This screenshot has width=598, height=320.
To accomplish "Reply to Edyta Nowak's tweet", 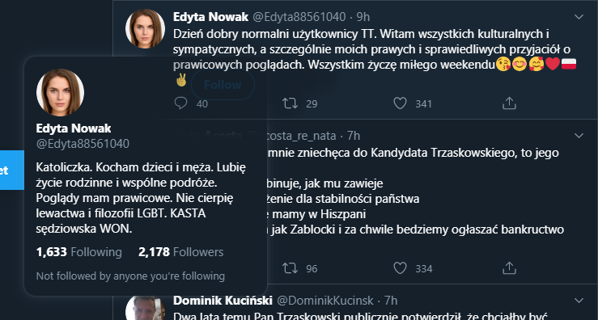I will point(180,103).
